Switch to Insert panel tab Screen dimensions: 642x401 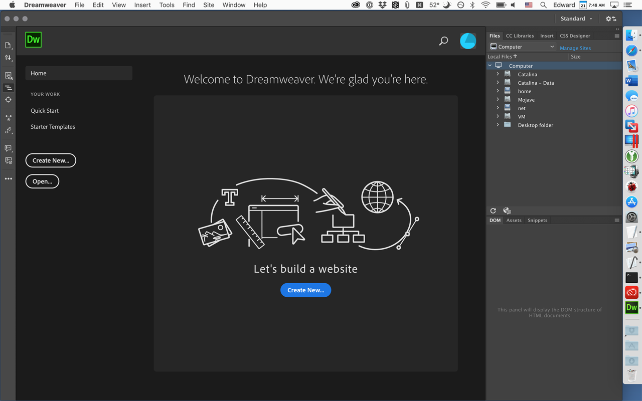(x=547, y=36)
